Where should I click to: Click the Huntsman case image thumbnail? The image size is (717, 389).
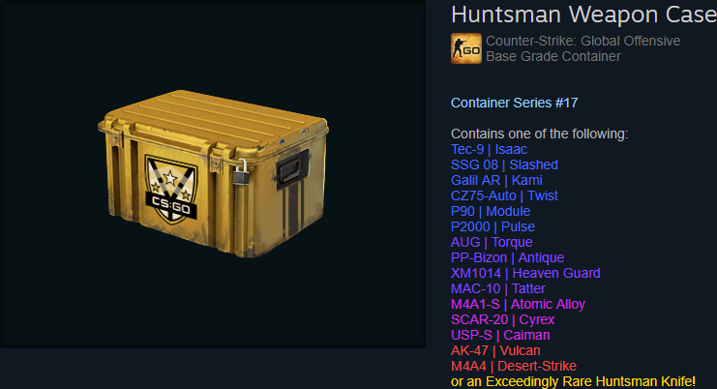tap(213, 174)
